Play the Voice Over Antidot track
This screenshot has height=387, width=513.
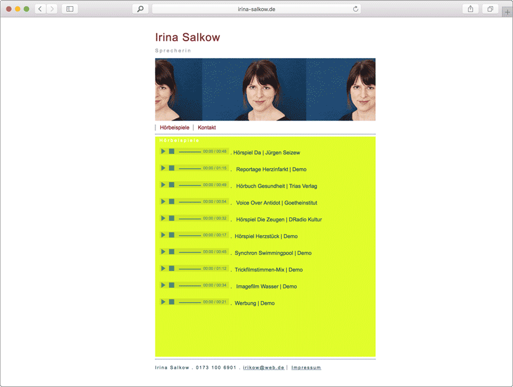(x=163, y=201)
